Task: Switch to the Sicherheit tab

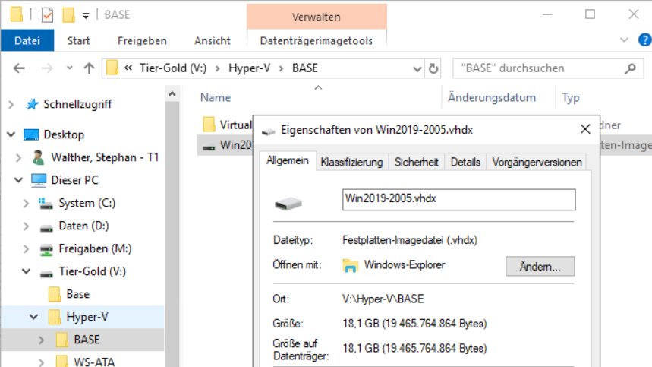Action: (416, 162)
